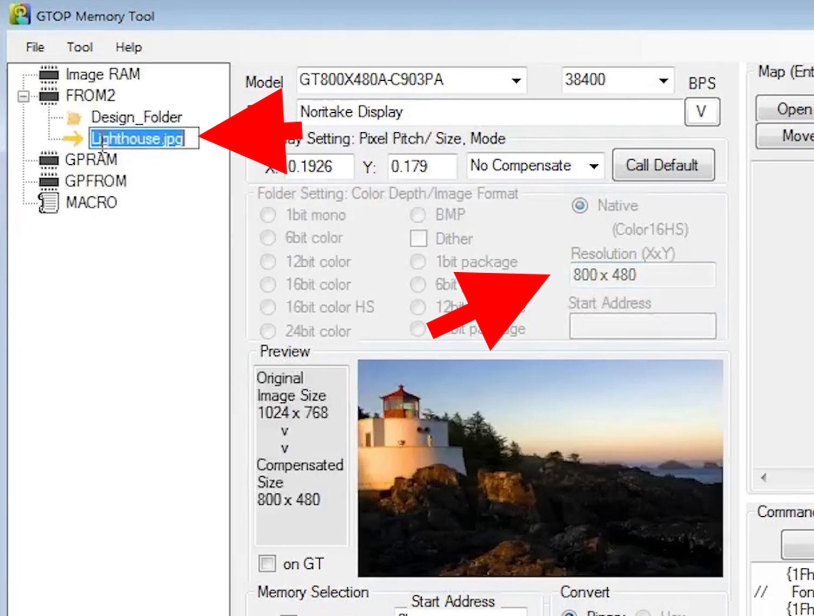Open the File menu
Screen dimensions: 814x616
click(35, 48)
